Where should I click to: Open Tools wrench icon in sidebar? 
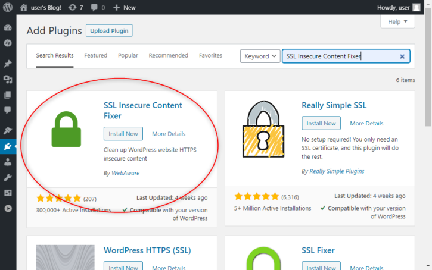8,177
